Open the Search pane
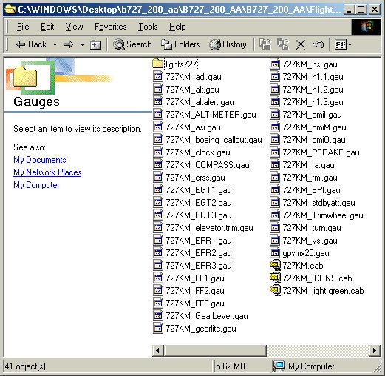Image resolution: width=385 pixels, height=376 pixels. pyautogui.click(x=132, y=44)
